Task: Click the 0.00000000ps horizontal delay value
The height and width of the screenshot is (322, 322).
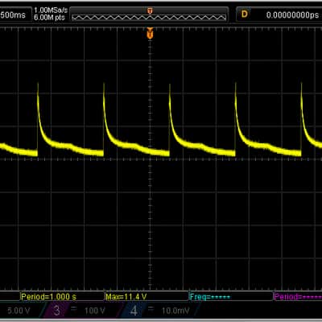Action: point(293,15)
